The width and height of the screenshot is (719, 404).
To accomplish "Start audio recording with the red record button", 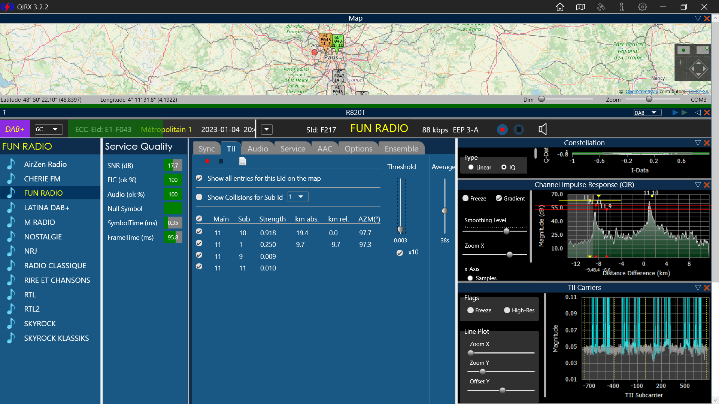I will coord(502,129).
